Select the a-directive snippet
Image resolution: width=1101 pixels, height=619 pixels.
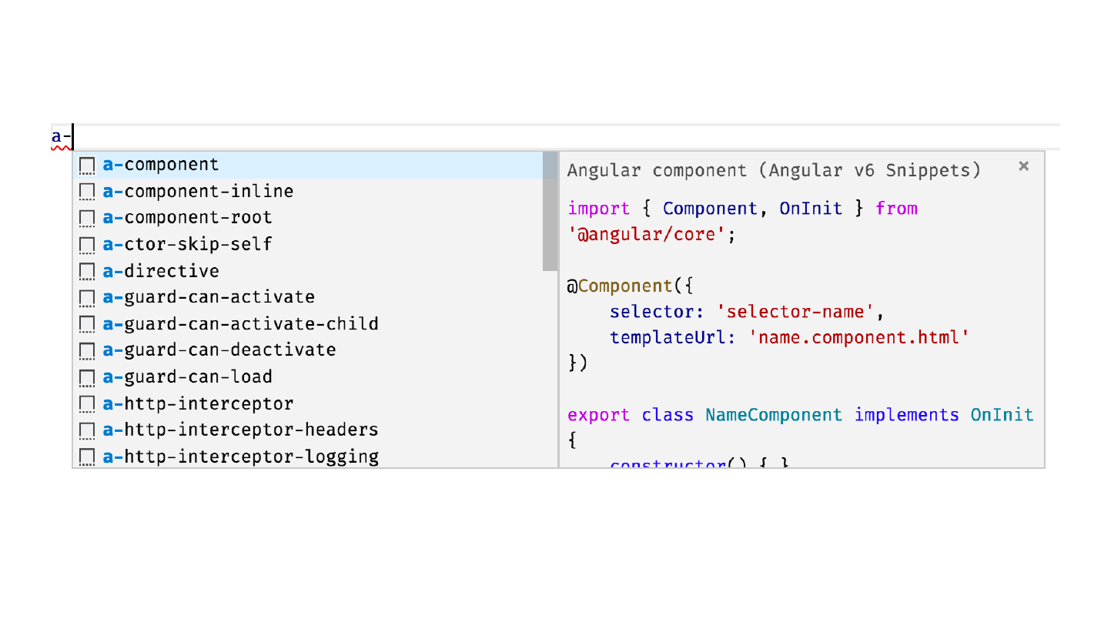(308, 271)
